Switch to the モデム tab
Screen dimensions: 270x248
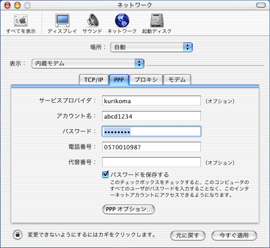click(177, 80)
